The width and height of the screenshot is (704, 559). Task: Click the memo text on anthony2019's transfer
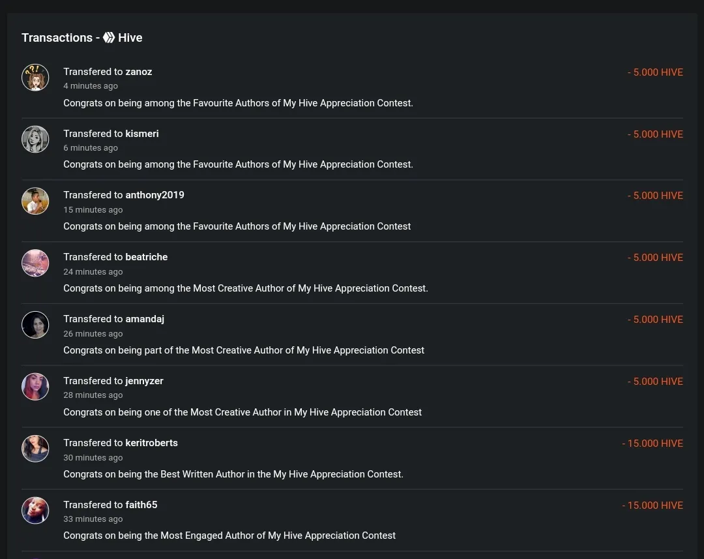pos(237,226)
